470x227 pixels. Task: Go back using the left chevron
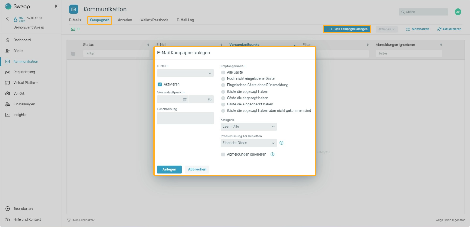point(7,19)
